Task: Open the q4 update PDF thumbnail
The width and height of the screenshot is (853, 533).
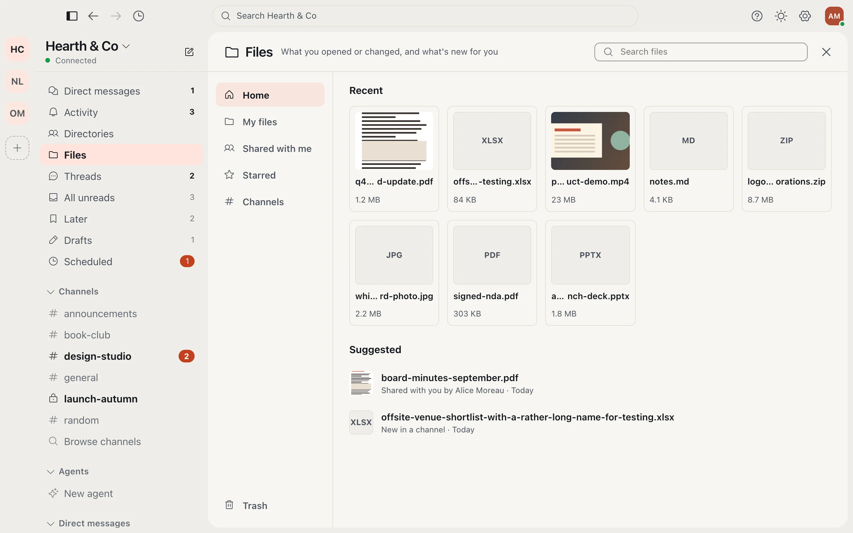Action: click(x=394, y=141)
